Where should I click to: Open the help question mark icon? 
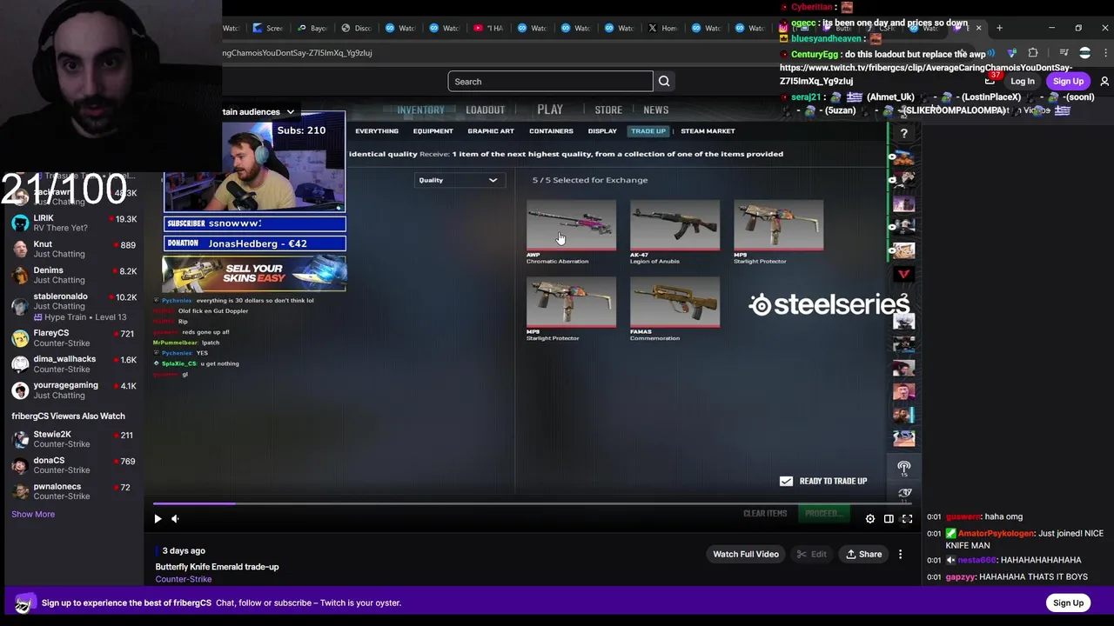(x=903, y=133)
